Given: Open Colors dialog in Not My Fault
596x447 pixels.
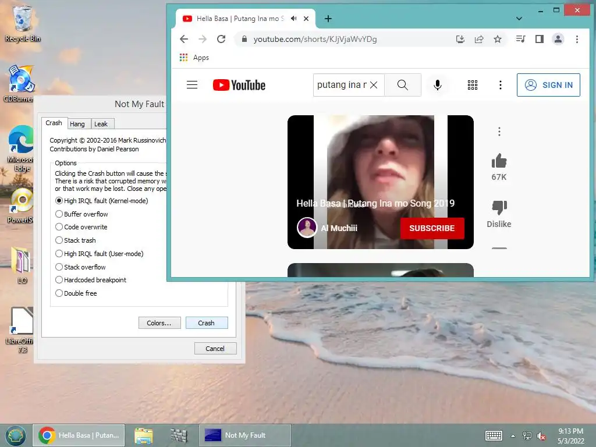Looking at the screenshot, I should click(x=159, y=322).
